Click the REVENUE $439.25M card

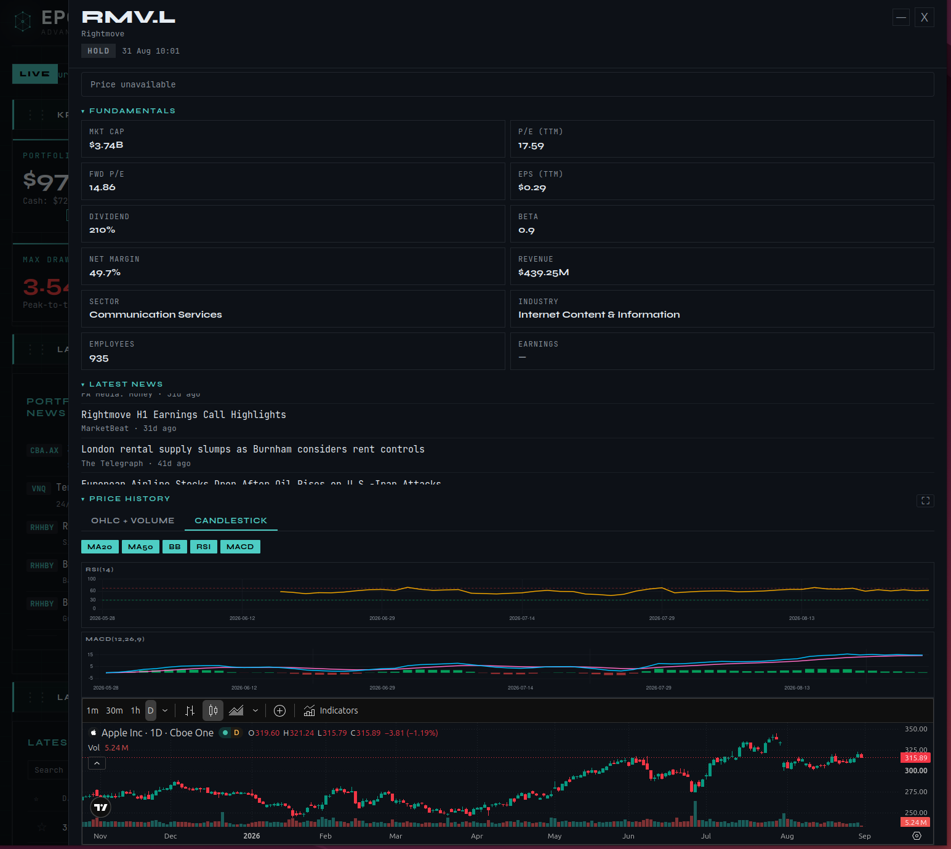722,267
